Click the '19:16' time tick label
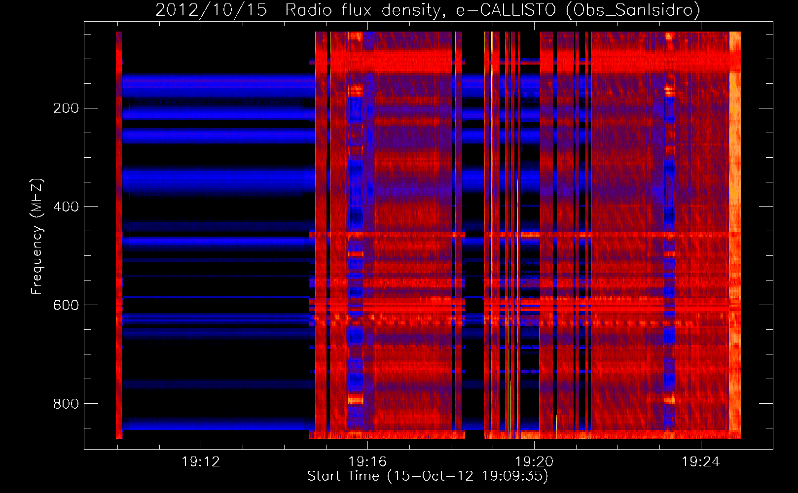The image size is (798, 493). 367,462
